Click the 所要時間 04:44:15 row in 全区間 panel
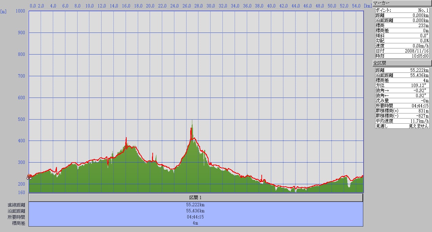432x232 pixels. pos(402,106)
